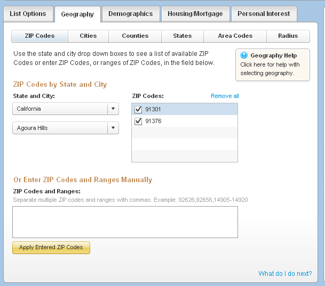Uncheck the 91376 ZIP code checkbox
Image resolution: width=325 pixels, height=286 pixels.
pyautogui.click(x=139, y=121)
